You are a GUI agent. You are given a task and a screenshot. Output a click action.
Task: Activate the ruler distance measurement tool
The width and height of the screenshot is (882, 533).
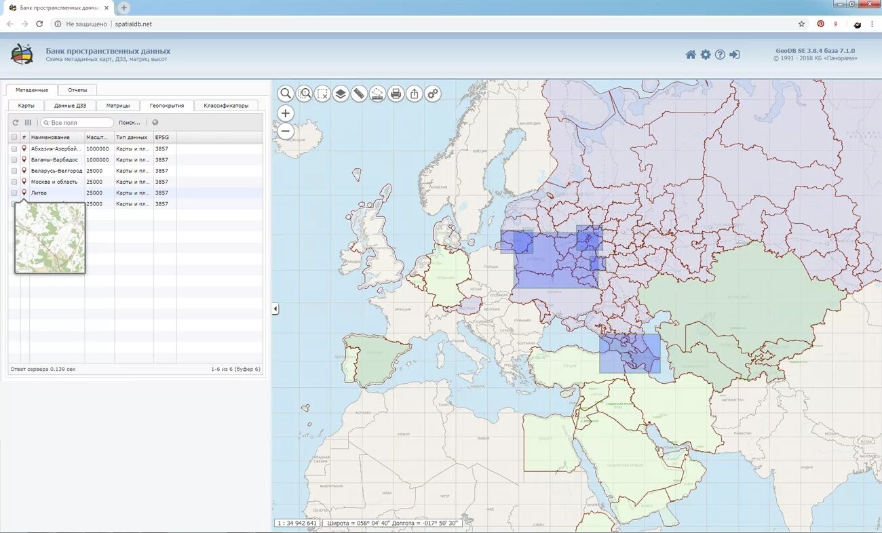click(359, 94)
